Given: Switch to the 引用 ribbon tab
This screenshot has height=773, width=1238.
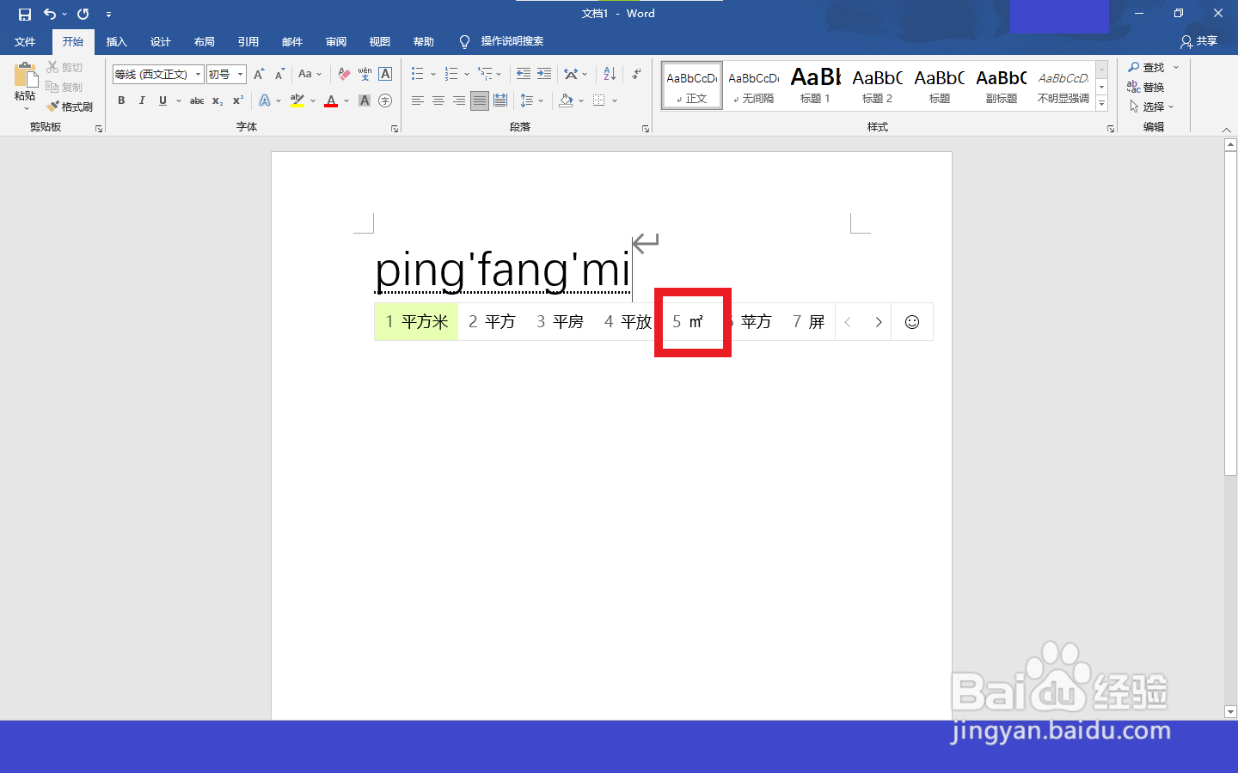Looking at the screenshot, I should click(248, 41).
